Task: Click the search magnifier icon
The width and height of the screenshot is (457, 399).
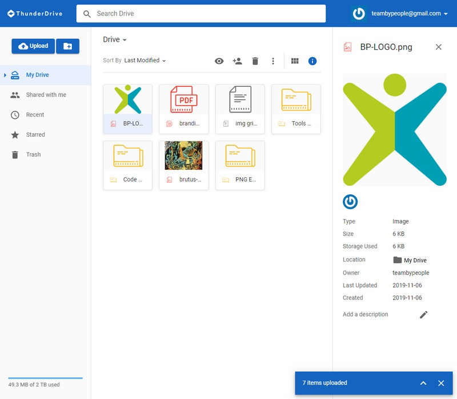Action: tap(87, 14)
